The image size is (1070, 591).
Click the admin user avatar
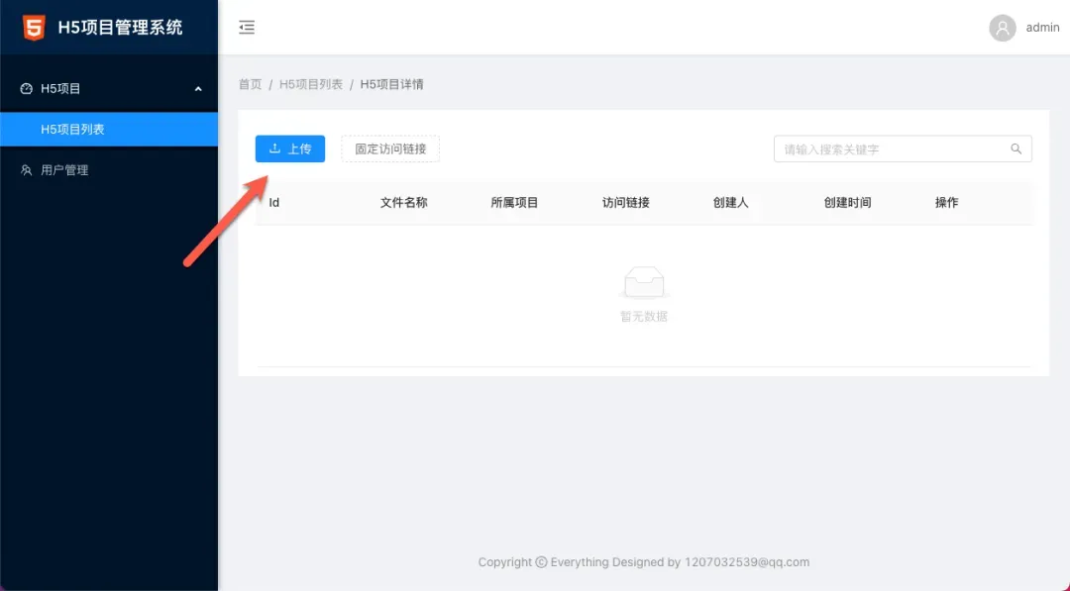(x=1003, y=28)
